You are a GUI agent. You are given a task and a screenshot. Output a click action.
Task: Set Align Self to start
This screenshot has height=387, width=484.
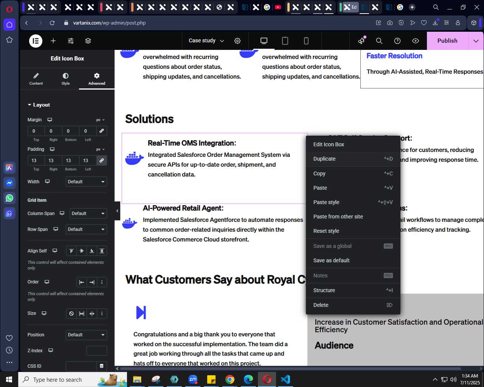(x=71, y=251)
